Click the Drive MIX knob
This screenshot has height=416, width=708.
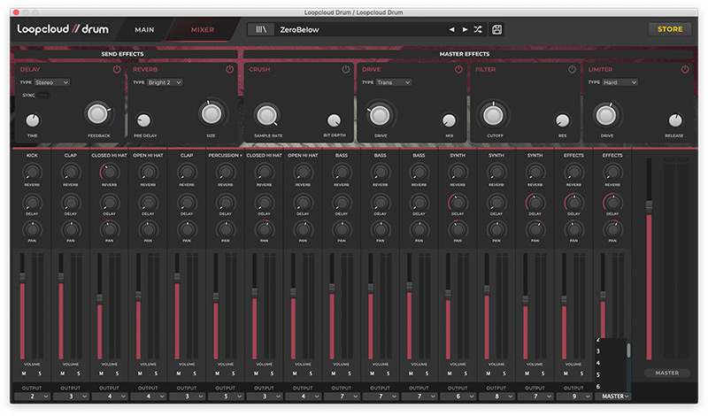pyautogui.click(x=449, y=120)
